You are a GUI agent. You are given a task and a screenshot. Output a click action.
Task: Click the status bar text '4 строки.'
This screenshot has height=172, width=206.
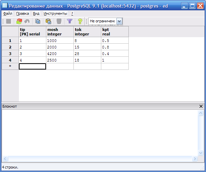(10, 167)
